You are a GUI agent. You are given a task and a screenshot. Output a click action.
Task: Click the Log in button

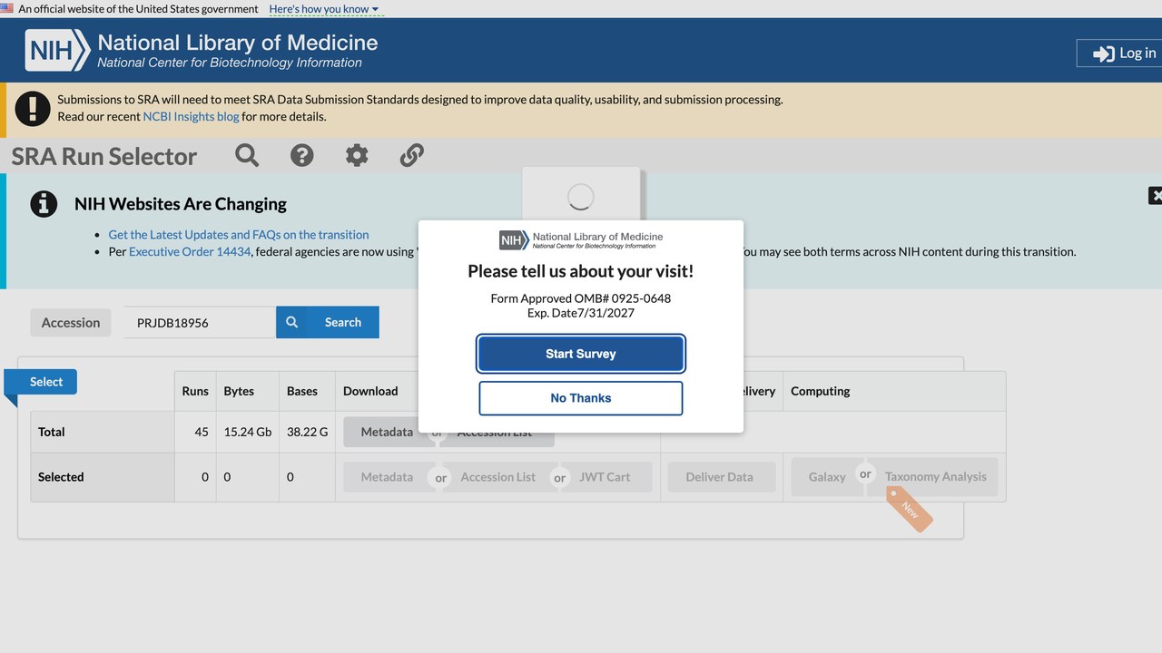click(1122, 54)
